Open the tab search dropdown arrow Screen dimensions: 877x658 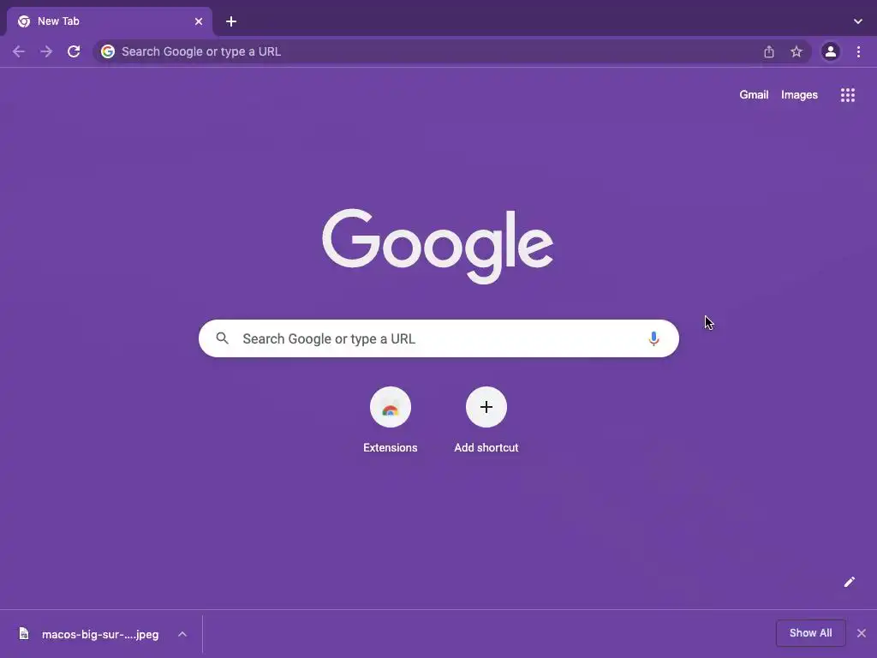pyautogui.click(x=858, y=21)
